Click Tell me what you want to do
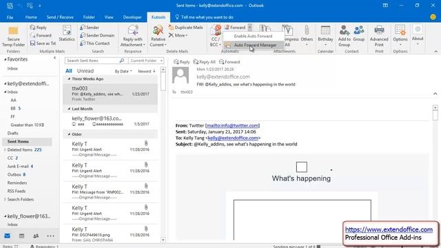 pyautogui.click(x=204, y=17)
